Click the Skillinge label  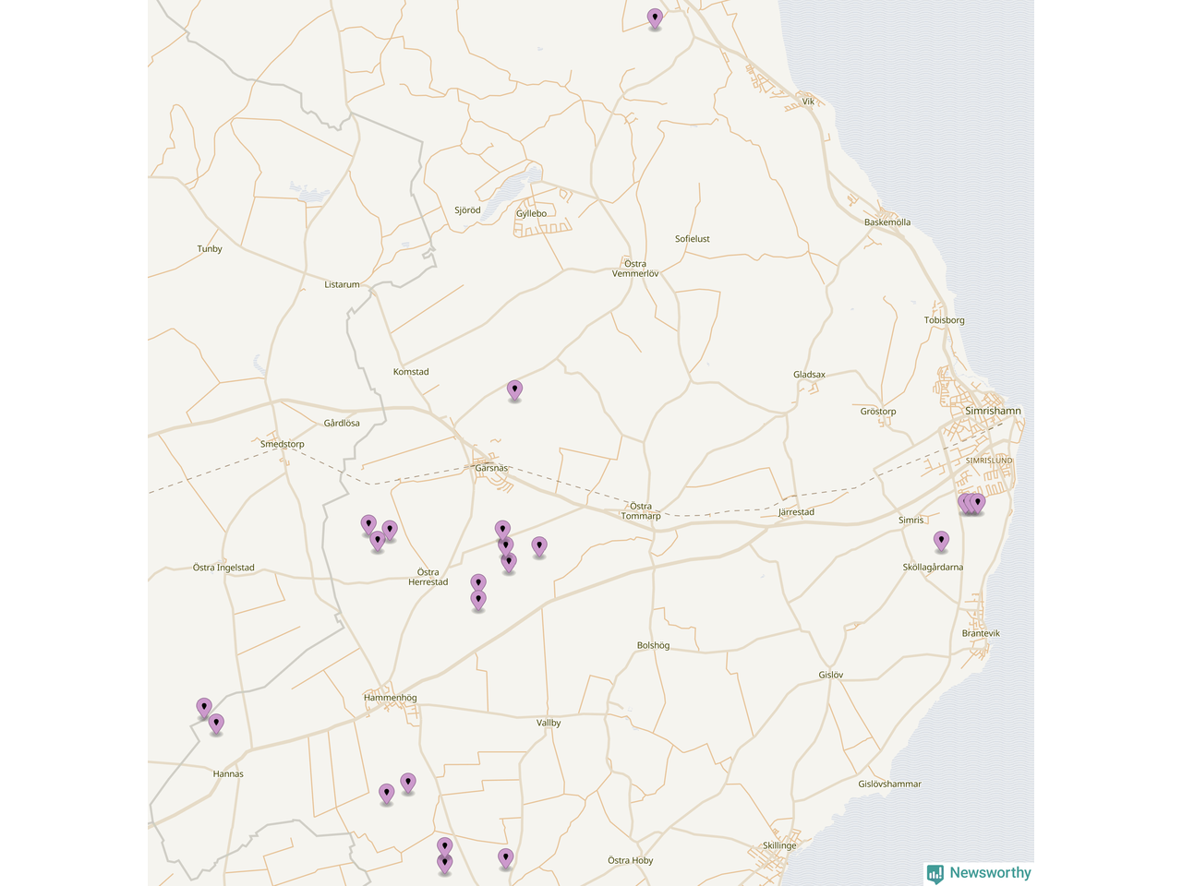(779, 845)
